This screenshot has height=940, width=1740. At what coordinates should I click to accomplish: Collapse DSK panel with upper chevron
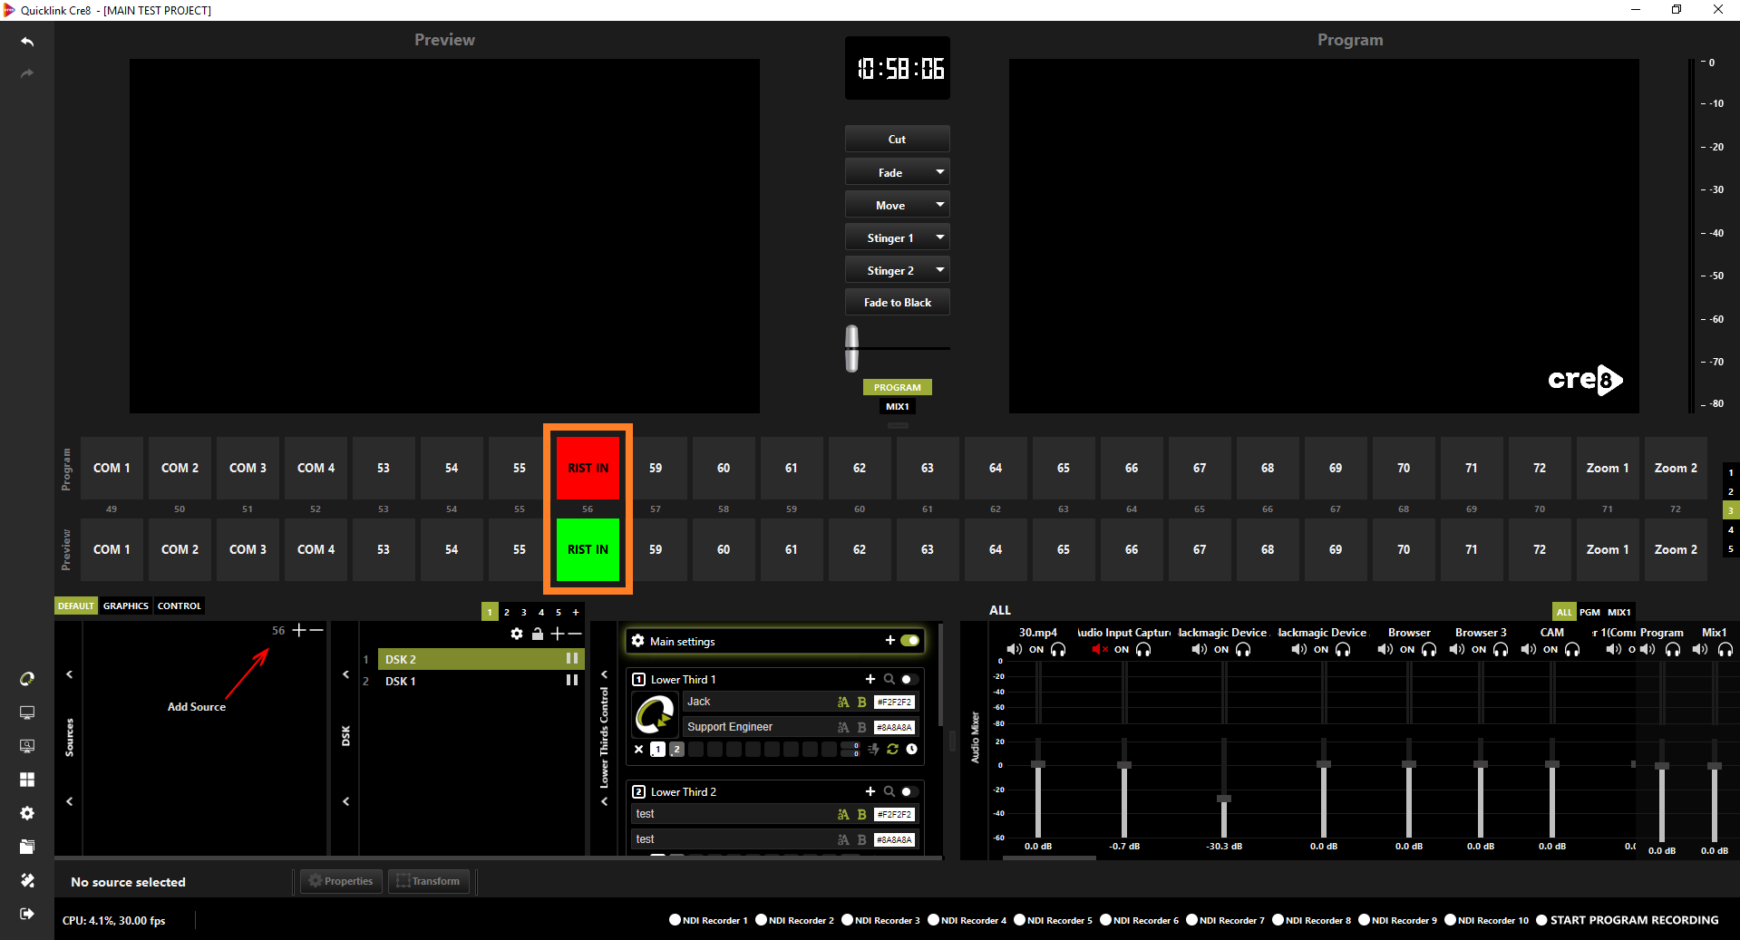pyautogui.click(x=345, y=674)
